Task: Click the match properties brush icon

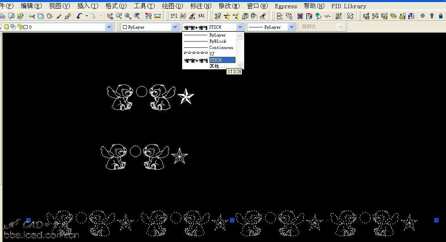Action: [59, 16]
